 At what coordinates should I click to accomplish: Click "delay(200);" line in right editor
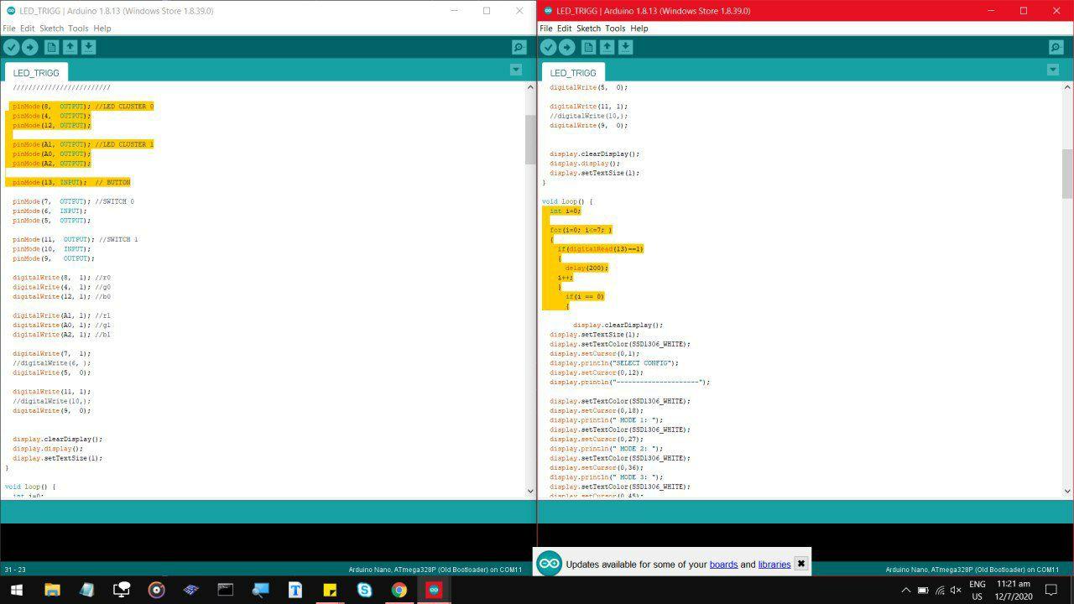click(587, 268)
